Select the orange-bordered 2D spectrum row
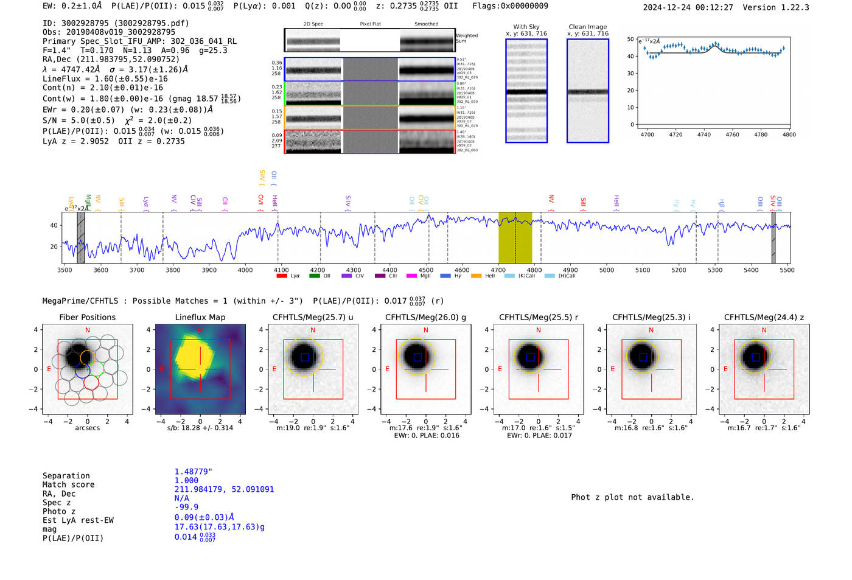The height and width of the screenshot is (580, 852). [370, 117]
